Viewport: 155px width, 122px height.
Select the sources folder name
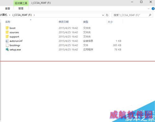coord(14,32)
